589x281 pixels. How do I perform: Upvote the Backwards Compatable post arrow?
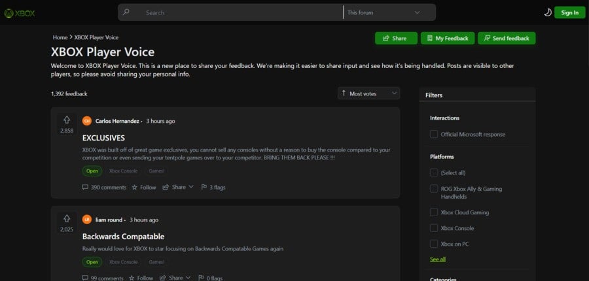67,218
